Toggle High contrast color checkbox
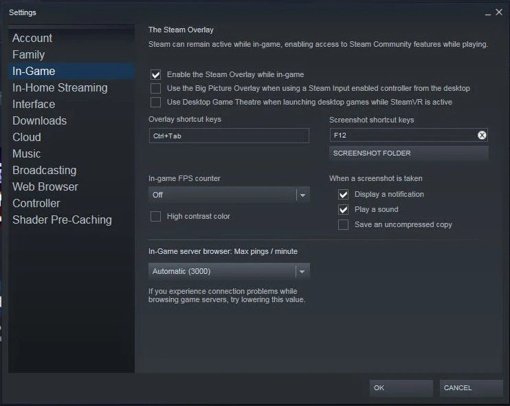Screen dimensions: 510x406 coord(156,216)
